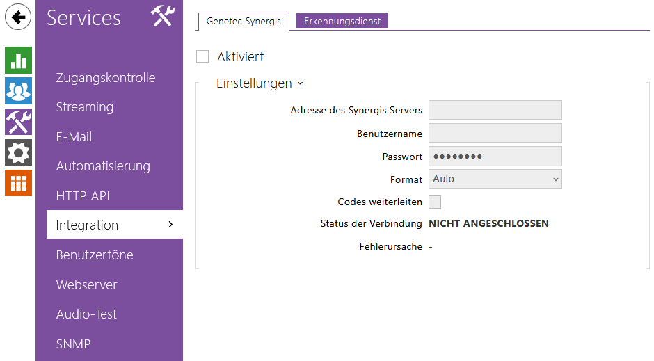This screenshot has height=361, width=654.
Task: Click the Adresse des Synergis Servers field
Action: pos(495,110)
